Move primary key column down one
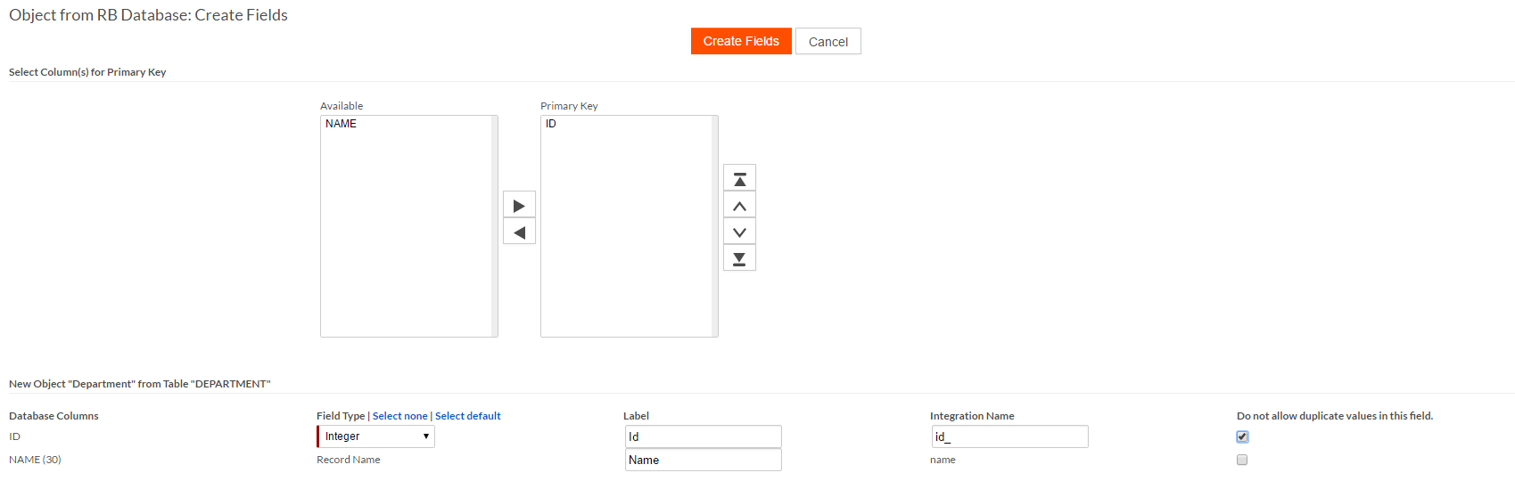 tap(739, 232)
